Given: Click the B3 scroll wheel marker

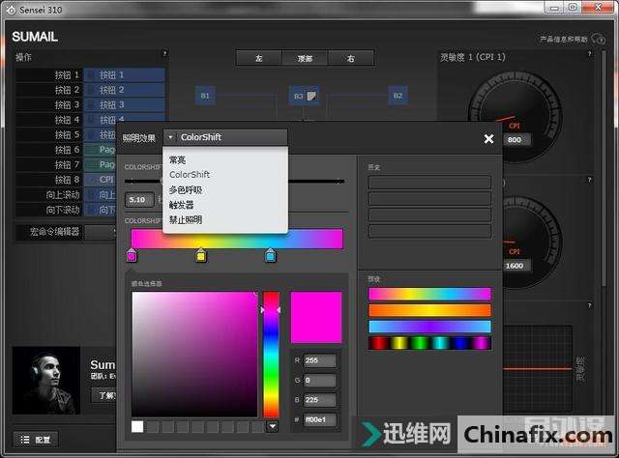Looking at the screenshot, I should [304, 96].
